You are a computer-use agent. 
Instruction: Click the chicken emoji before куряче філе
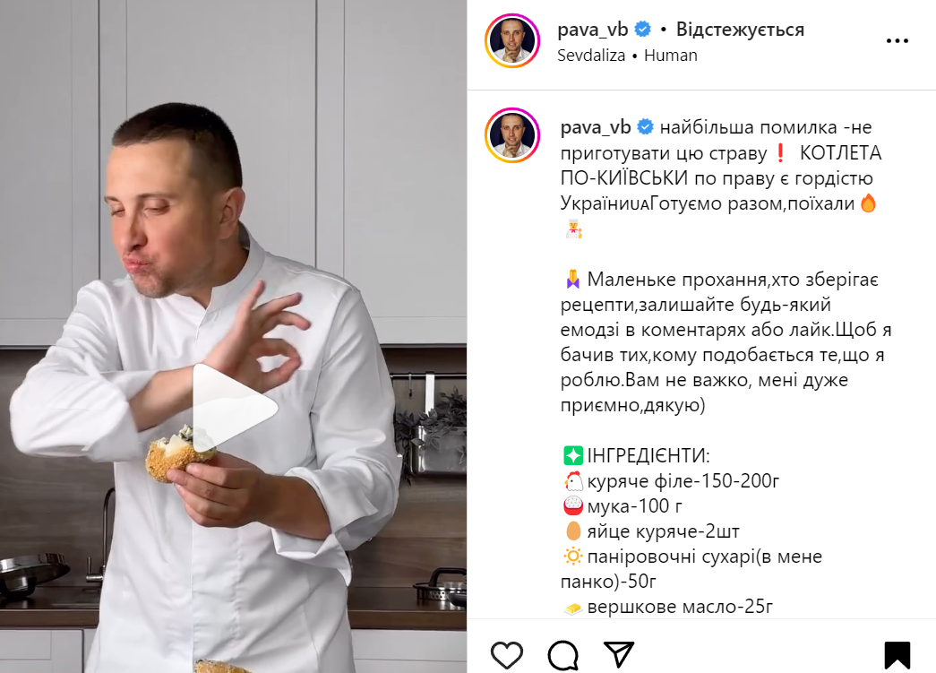572,480
